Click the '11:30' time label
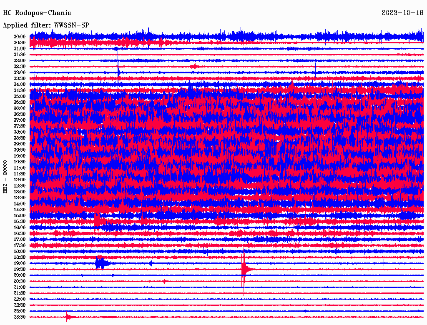Image resolution: width=427 pixels, height=325 pixels. (x=20, y=174)
